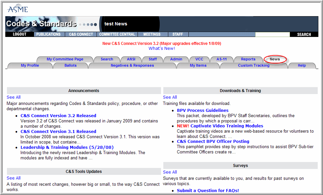Open the Admin tab
The height and width of the screenshot is (195, 323).
176,59
